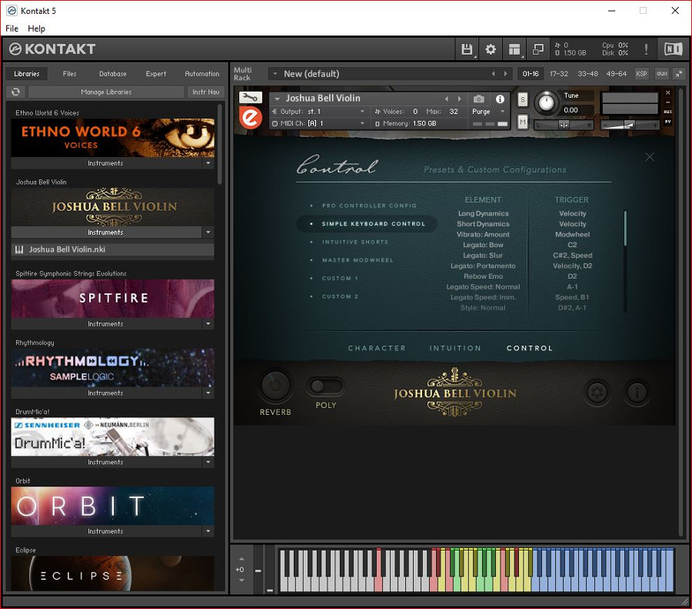The image size is (692, 609).
Task: Open the MIDI Ch dropdown
Action: pos(318,123)
